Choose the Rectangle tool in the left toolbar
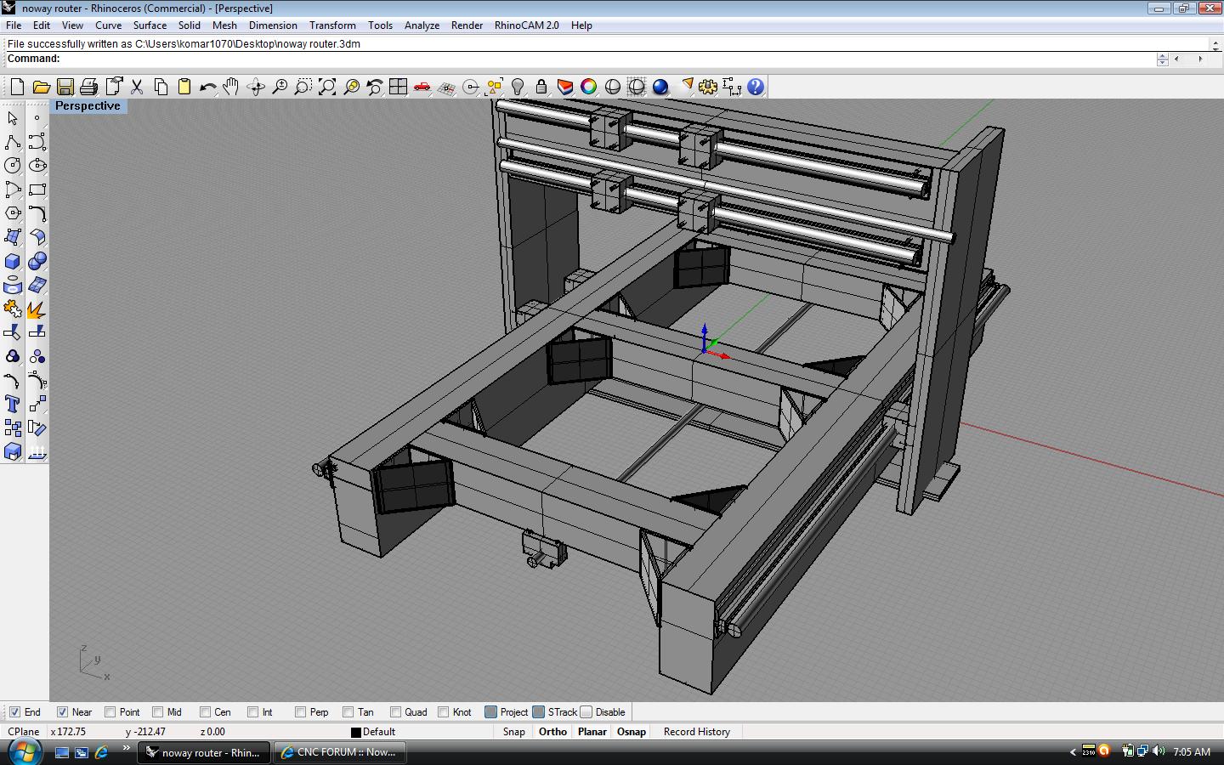1224x765 pixels. (37, 190)
